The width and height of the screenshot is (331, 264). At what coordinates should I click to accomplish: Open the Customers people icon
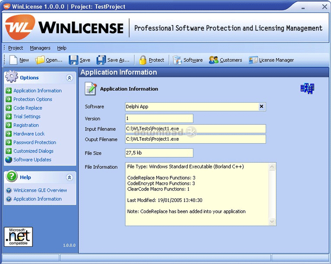tap(214, 60)
